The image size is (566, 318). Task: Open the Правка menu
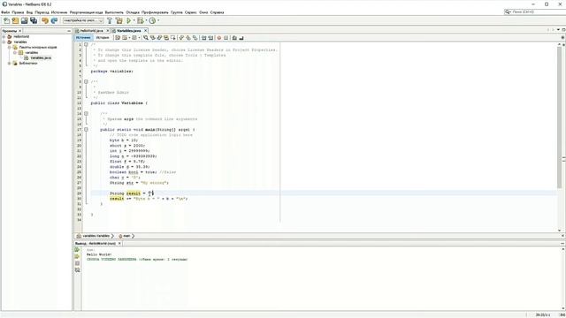(x=18, y=12)
